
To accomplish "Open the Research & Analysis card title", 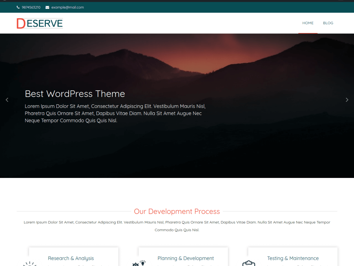I will (71, 258).
